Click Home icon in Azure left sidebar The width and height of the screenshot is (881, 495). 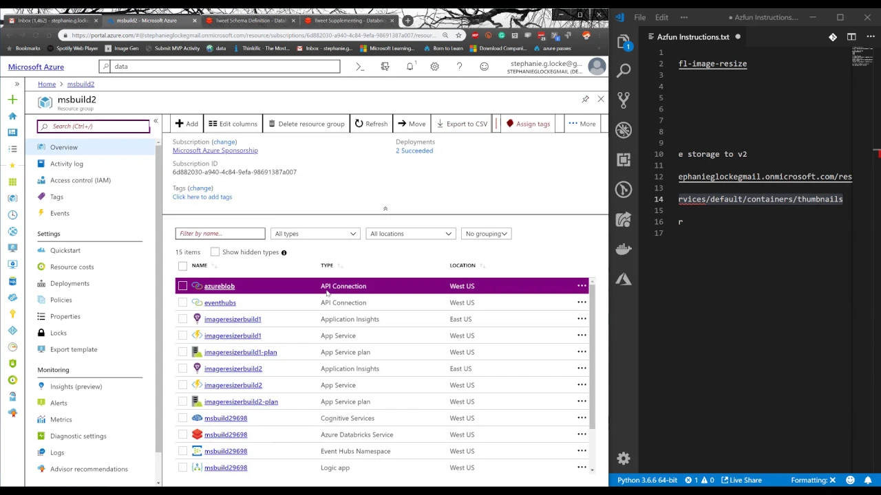click(12, 116)
